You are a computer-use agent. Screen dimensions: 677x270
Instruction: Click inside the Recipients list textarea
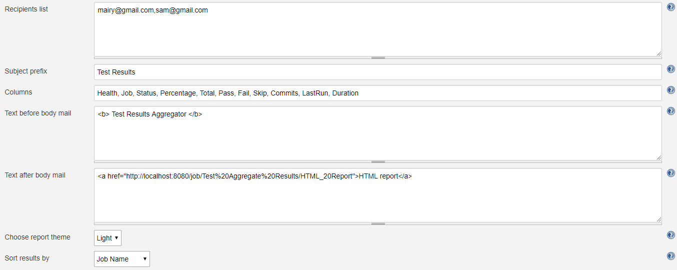click(x=377, y=30)
